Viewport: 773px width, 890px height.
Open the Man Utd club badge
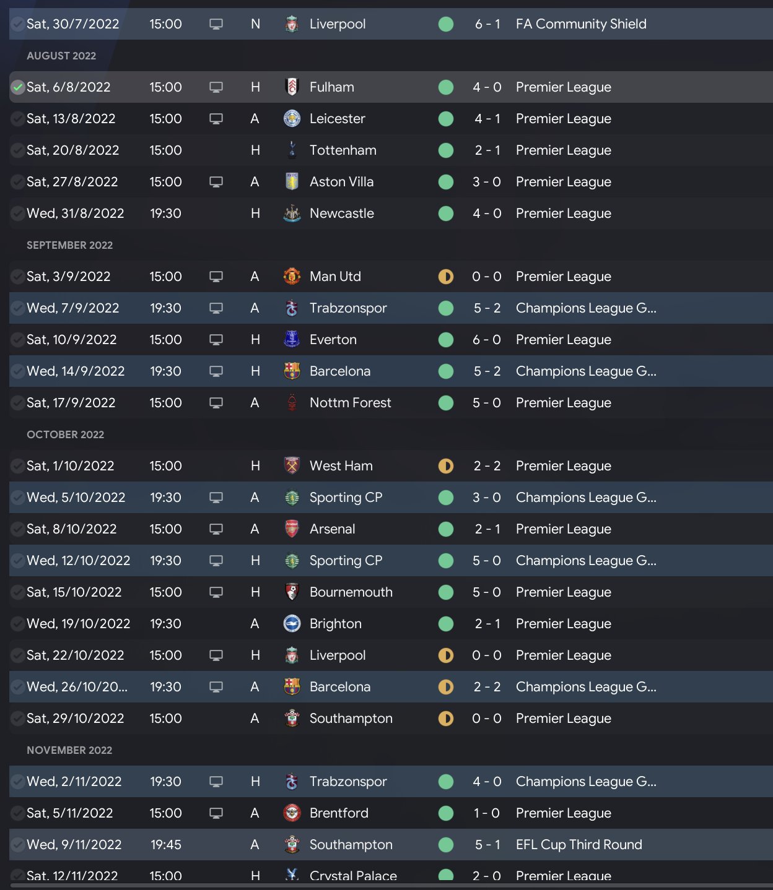click(x=292, y=277)
